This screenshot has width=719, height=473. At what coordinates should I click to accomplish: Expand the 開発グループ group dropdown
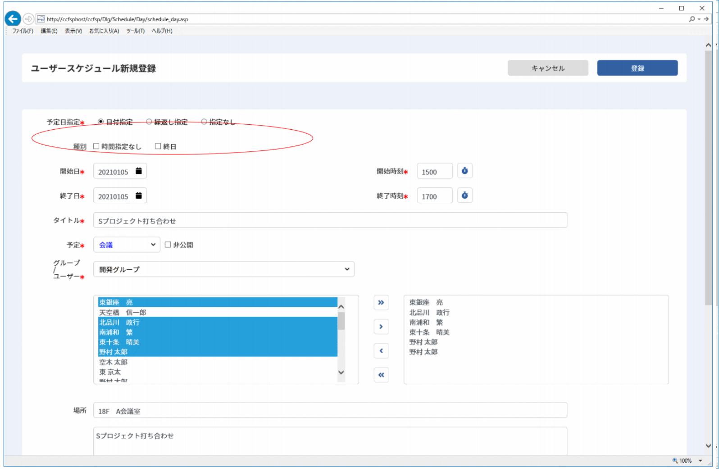tap(224, 269)
